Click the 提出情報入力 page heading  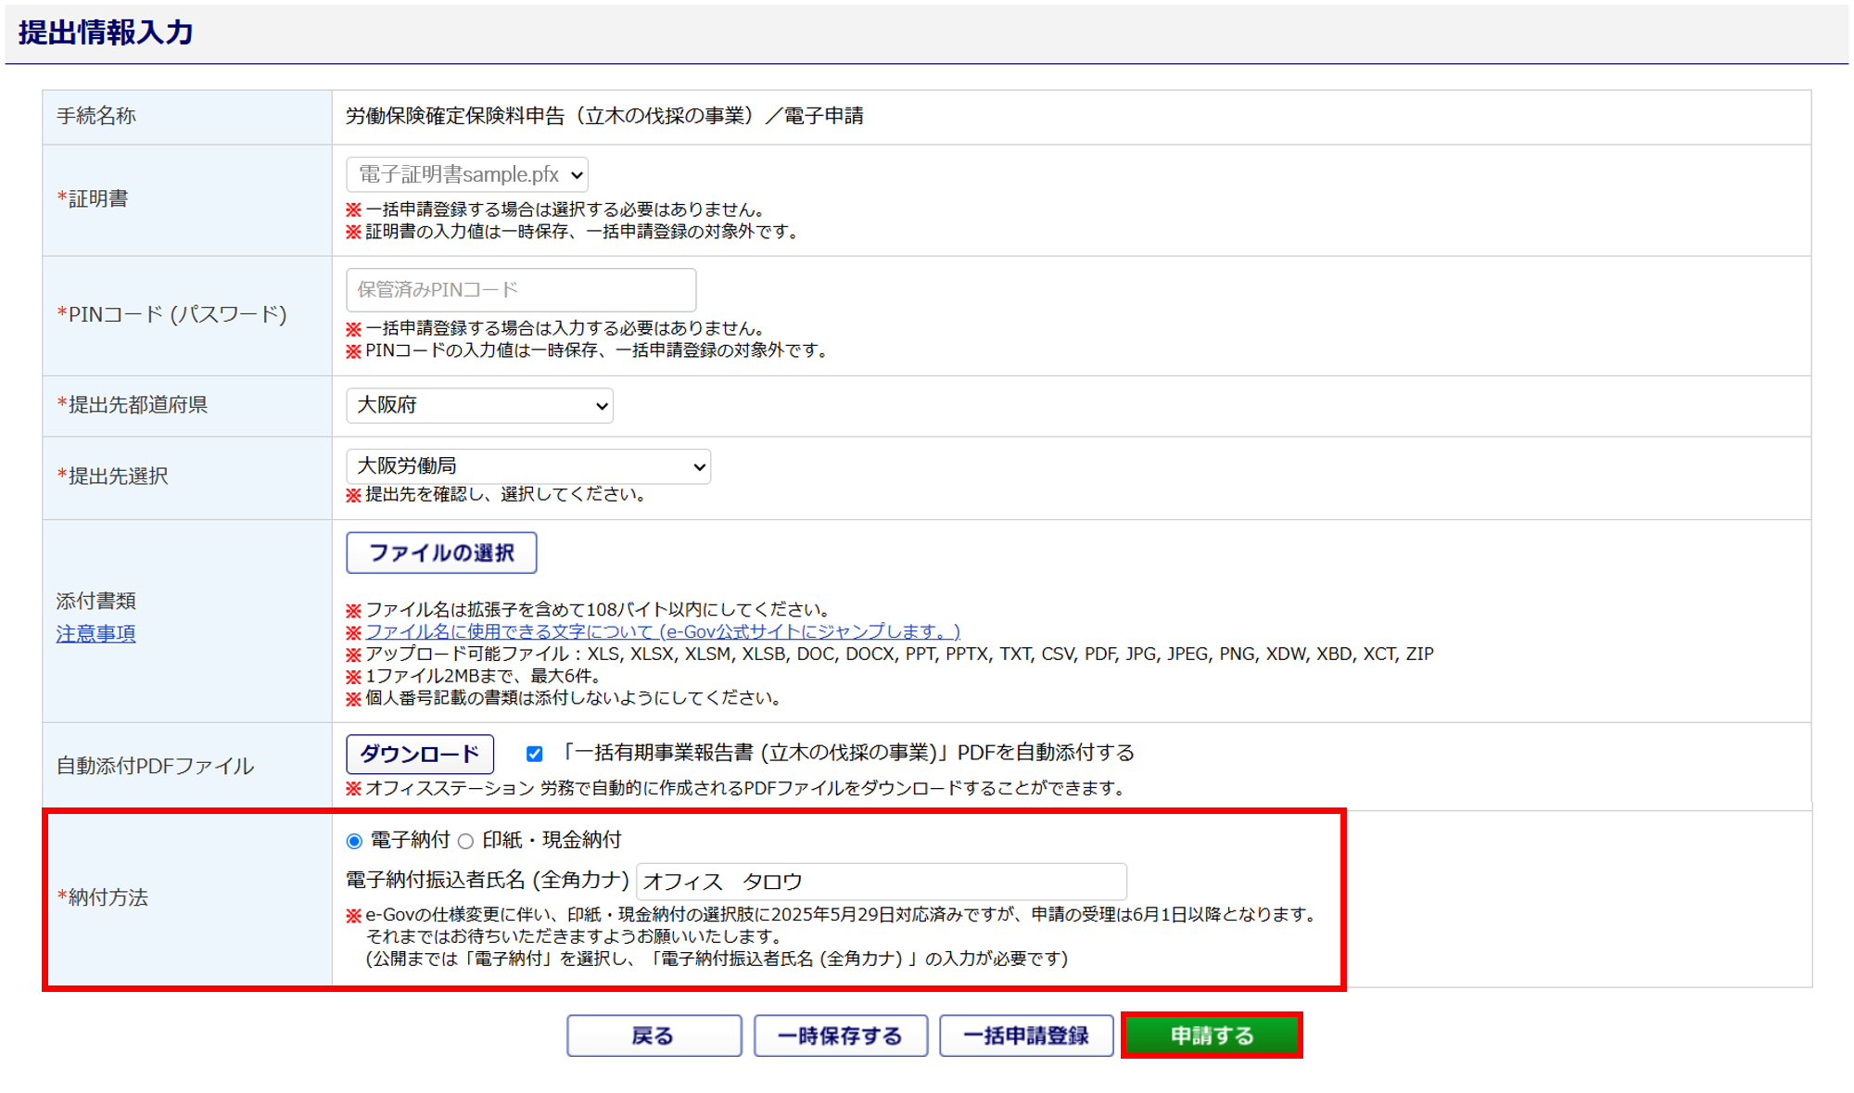pyautogui.click(x=106, y=32)
